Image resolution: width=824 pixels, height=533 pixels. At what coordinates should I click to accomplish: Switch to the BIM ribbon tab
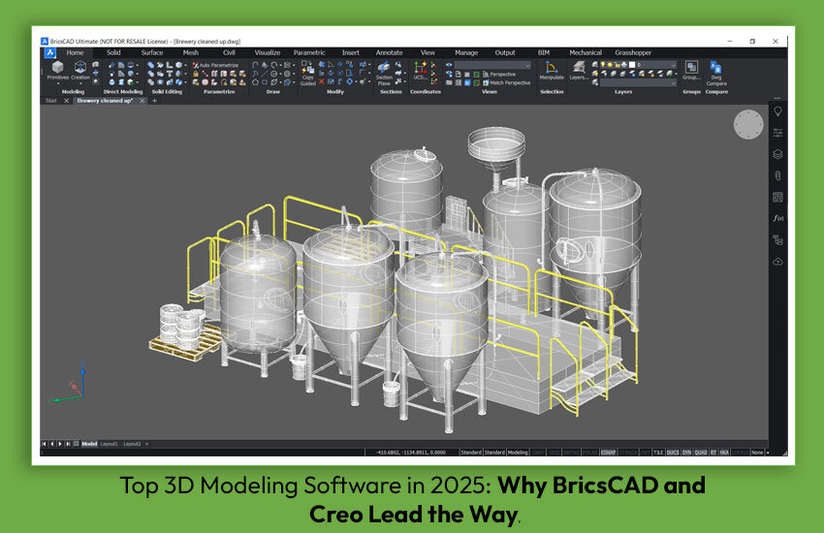point(544,52)
